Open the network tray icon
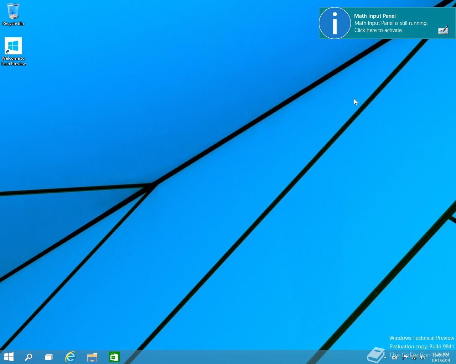456x364 pixels. point(414,357)
